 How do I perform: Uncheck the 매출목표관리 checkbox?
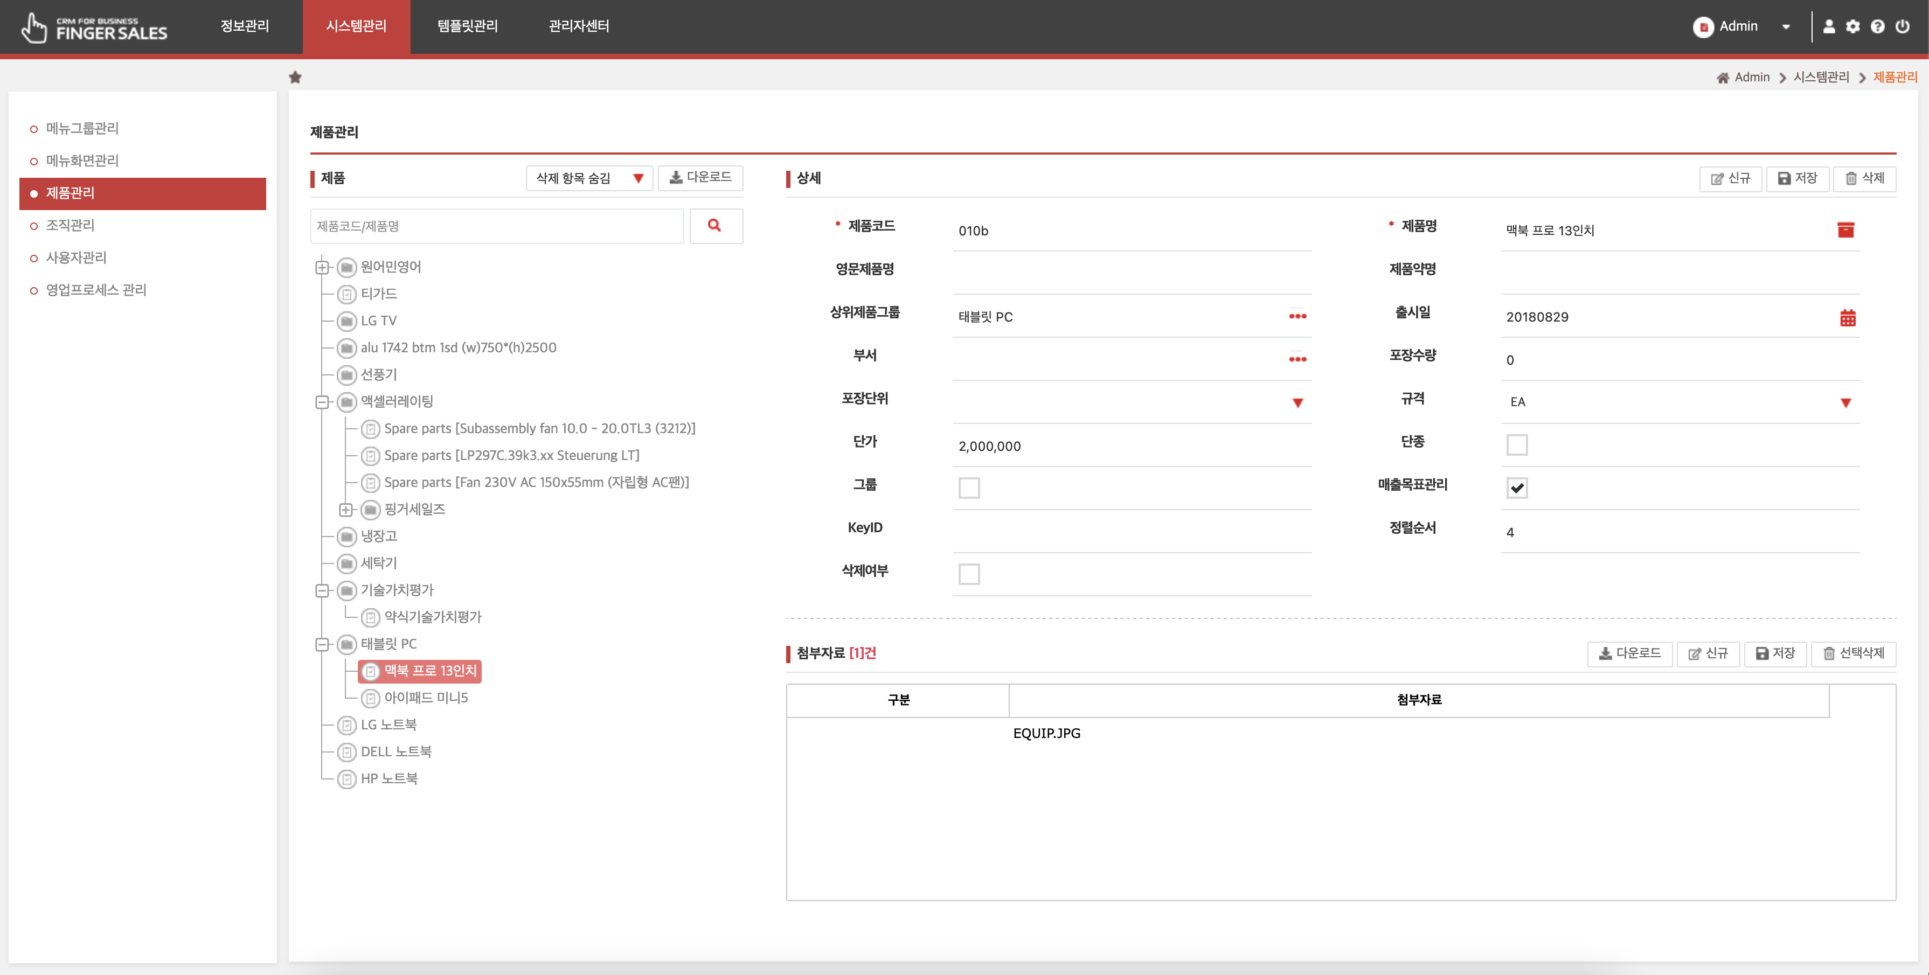1516,488
